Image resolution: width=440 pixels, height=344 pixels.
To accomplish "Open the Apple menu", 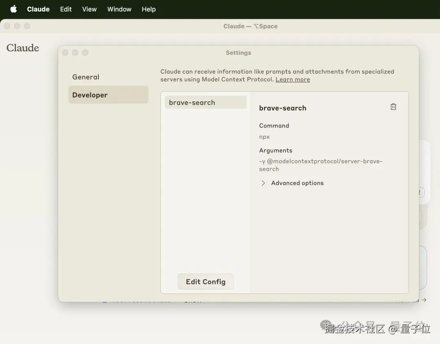I will pos(13,9).
